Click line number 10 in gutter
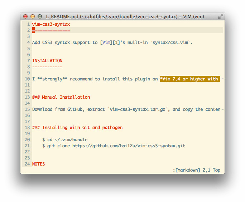 click(x=27, y=79)
